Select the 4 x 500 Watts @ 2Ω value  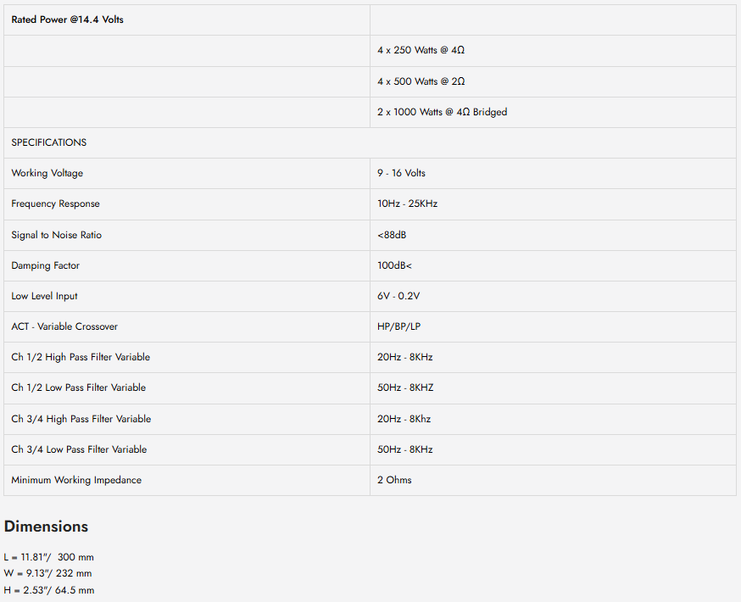click(x=421, y=81)
